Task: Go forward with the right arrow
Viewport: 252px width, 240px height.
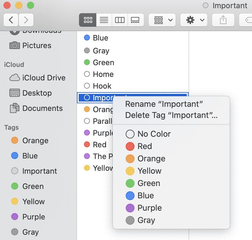Action: [26, 20]
